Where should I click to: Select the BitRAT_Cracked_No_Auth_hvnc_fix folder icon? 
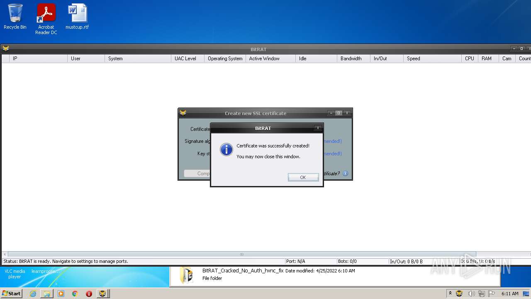coord(187,275)
